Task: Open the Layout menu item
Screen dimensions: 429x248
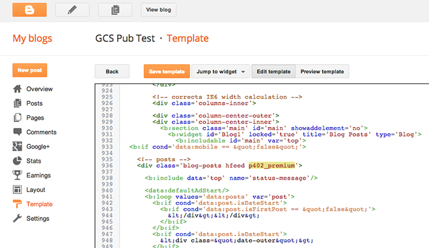Action: [x=36, y=189]
